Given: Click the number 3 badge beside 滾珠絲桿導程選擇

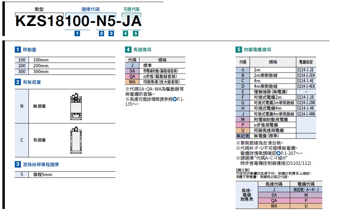Looking at the screenshot, I should click(18, 164).
